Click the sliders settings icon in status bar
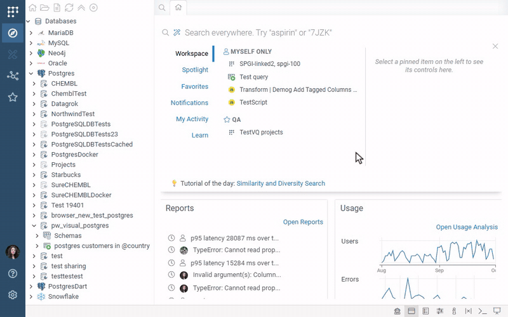 point(439,311)
